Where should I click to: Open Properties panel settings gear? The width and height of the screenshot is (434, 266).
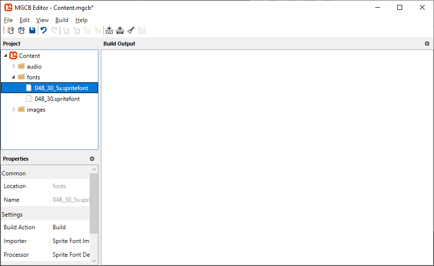pyautogui.click(x=92, y=159)
